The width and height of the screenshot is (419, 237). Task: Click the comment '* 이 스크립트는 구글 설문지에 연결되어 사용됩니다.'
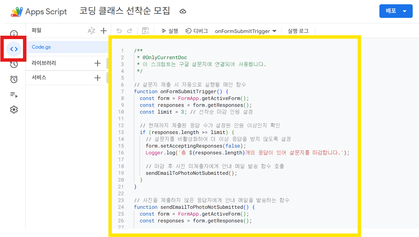(201, 64)
